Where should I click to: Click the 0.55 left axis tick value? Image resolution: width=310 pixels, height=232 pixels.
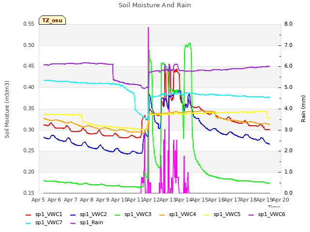click(29, 24)
